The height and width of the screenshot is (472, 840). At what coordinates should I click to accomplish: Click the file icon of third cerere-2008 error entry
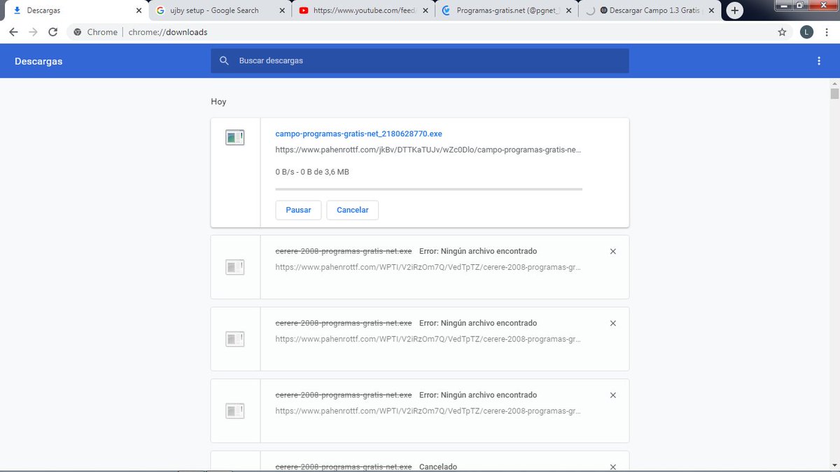tap(234, 411)
